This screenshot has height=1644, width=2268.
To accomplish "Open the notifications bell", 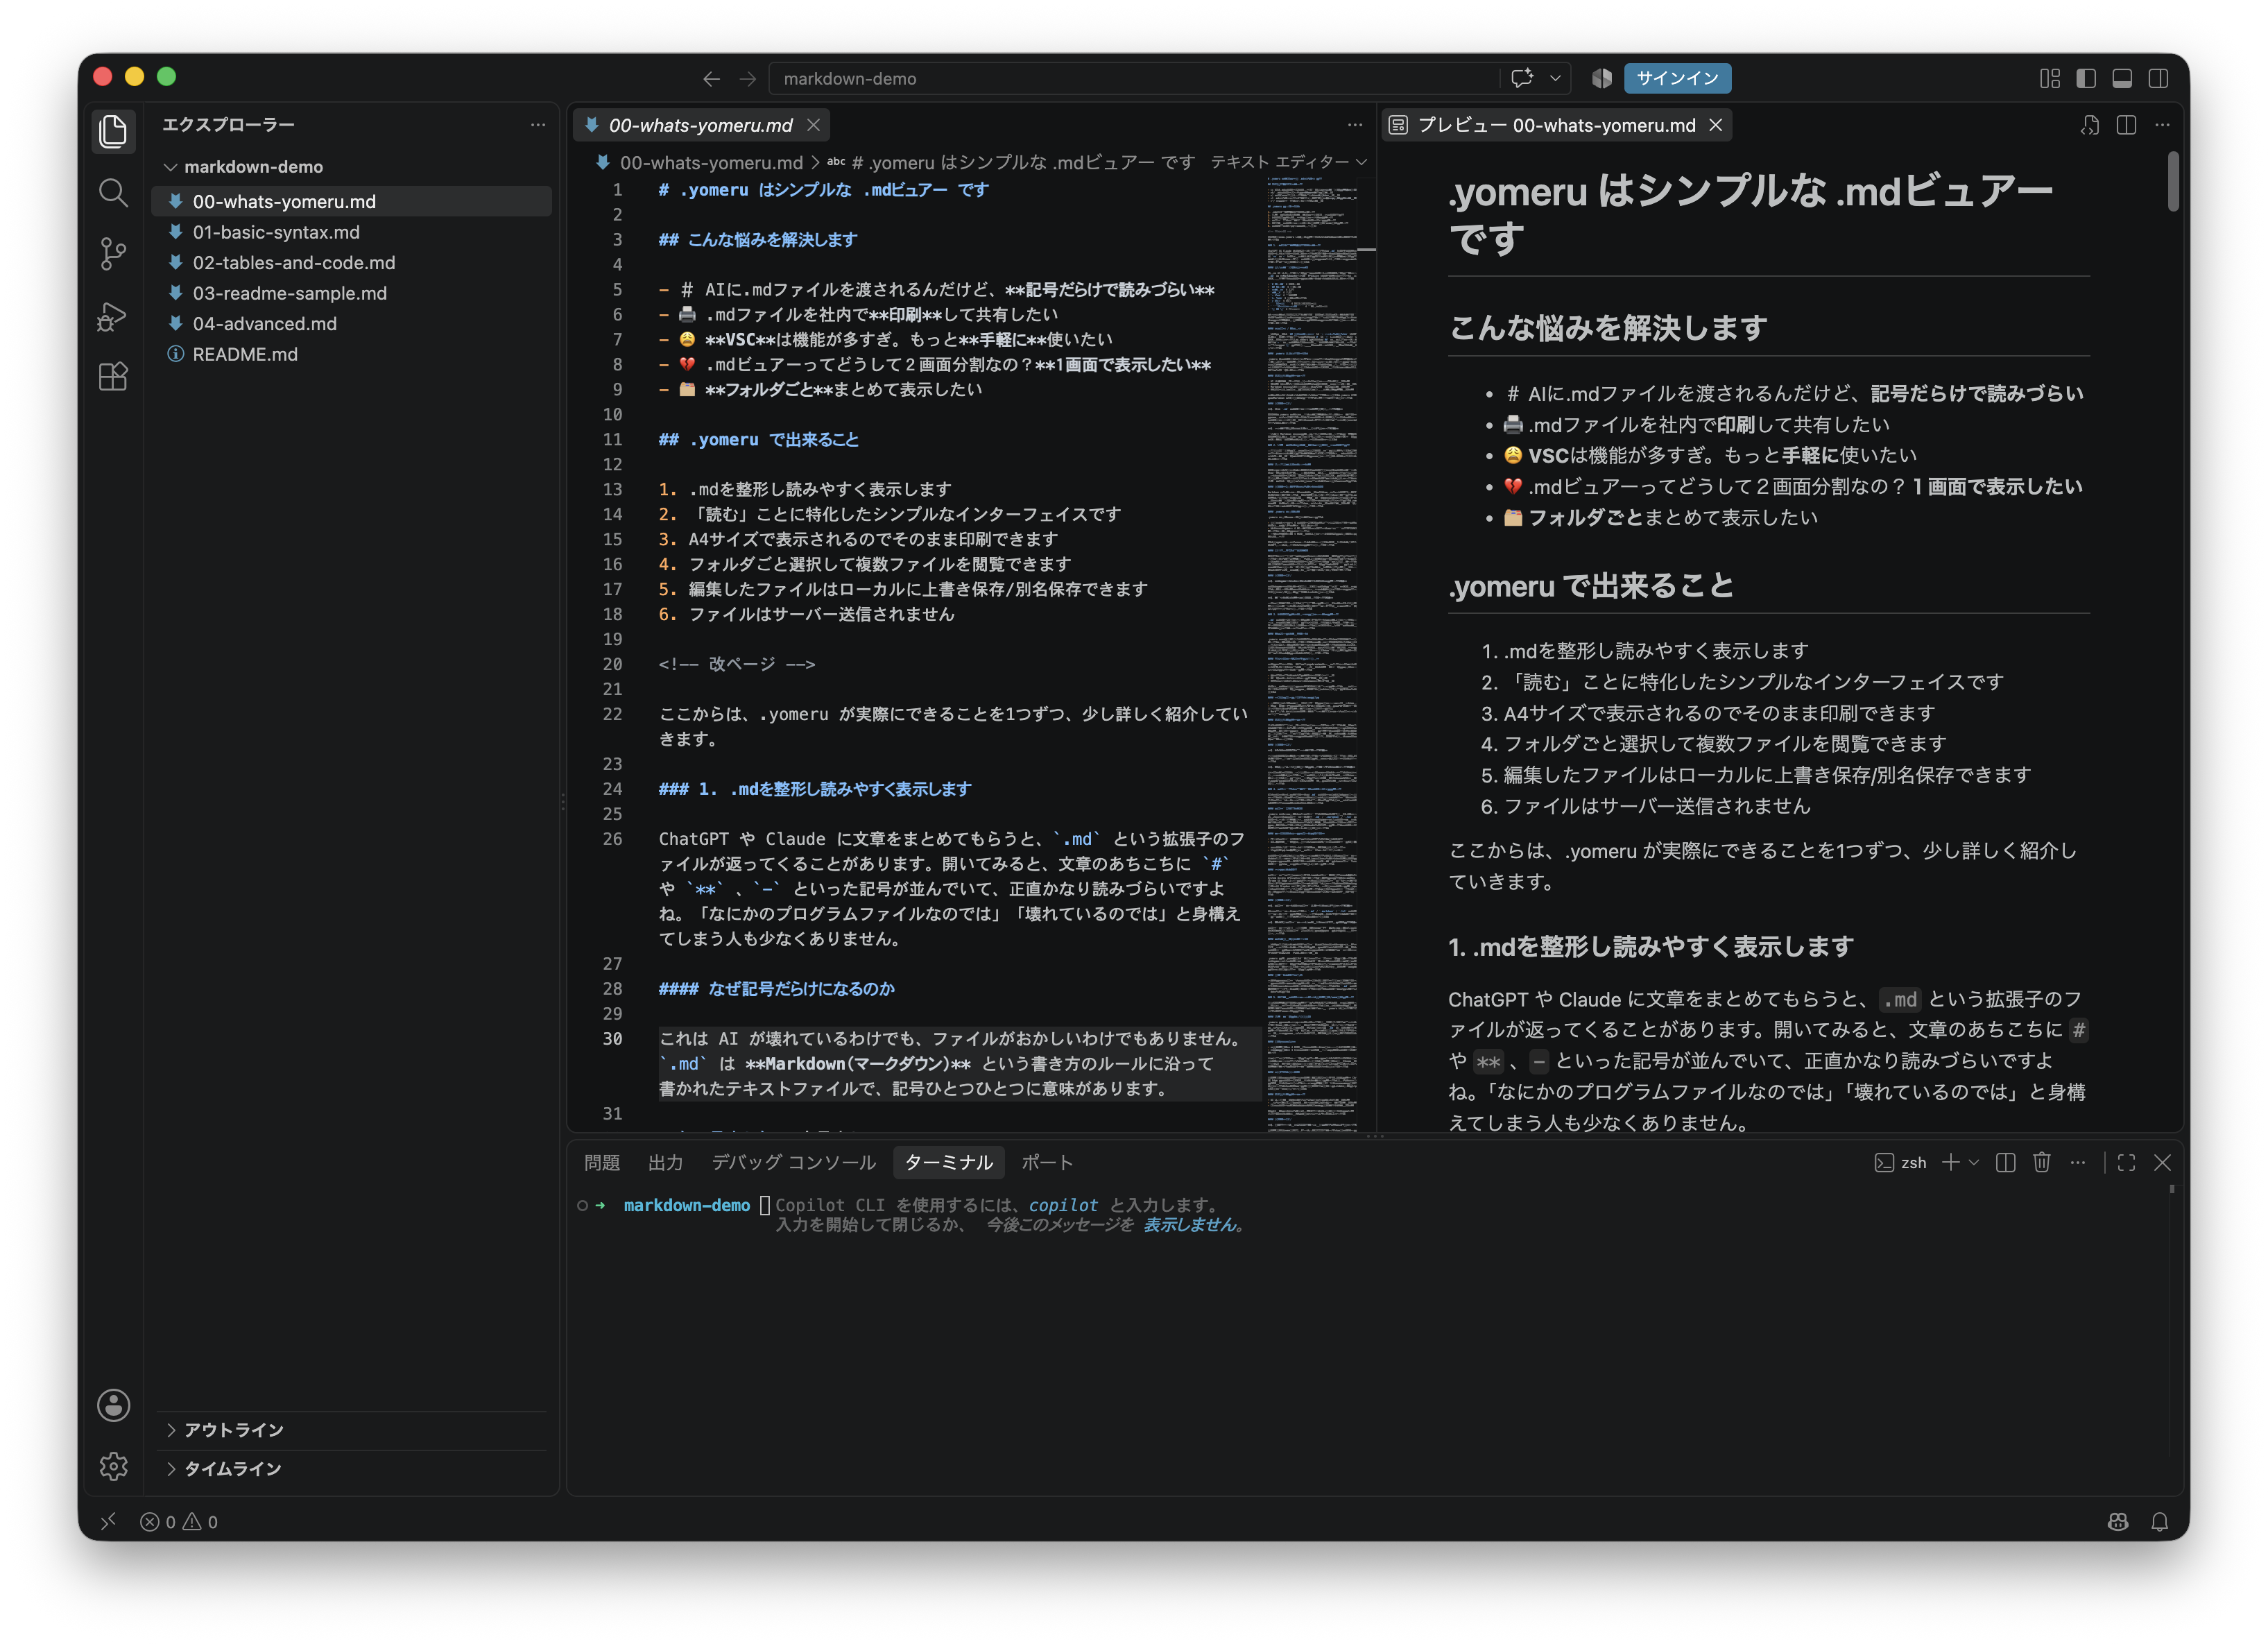I will [x=2159, y=1521].
